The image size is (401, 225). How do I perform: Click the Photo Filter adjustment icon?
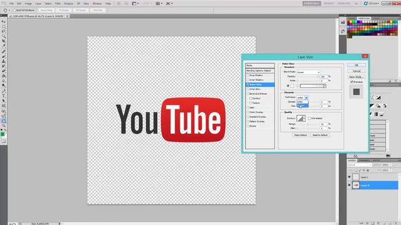[378, 106]
